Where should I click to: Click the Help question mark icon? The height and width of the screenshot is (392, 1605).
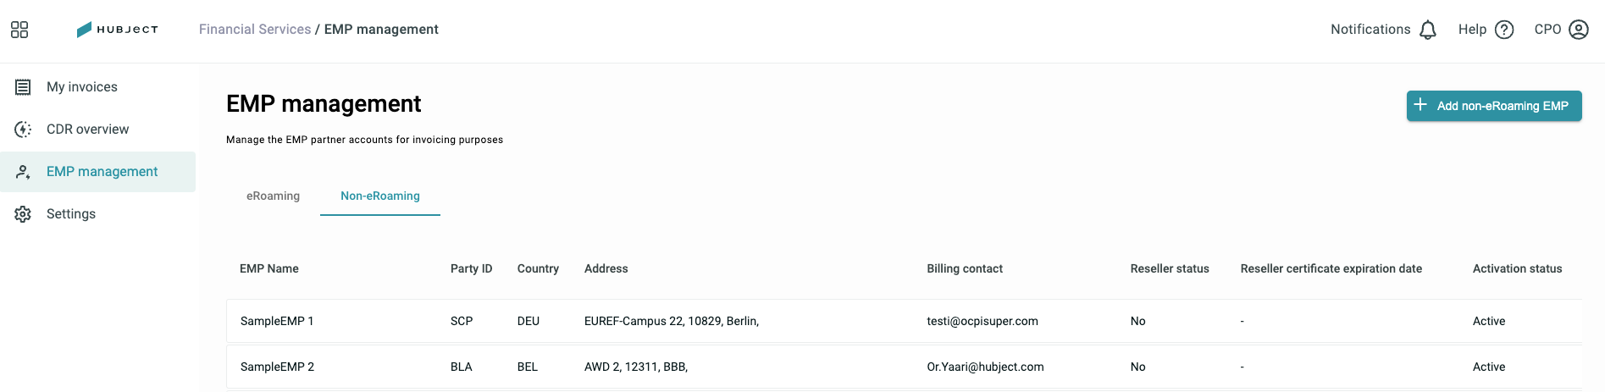tap(1504, 30)
